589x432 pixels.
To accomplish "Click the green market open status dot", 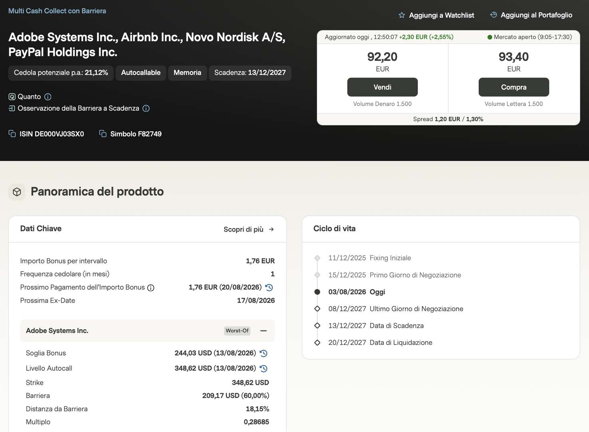I will pyautogui.click(x=490, y=37).
